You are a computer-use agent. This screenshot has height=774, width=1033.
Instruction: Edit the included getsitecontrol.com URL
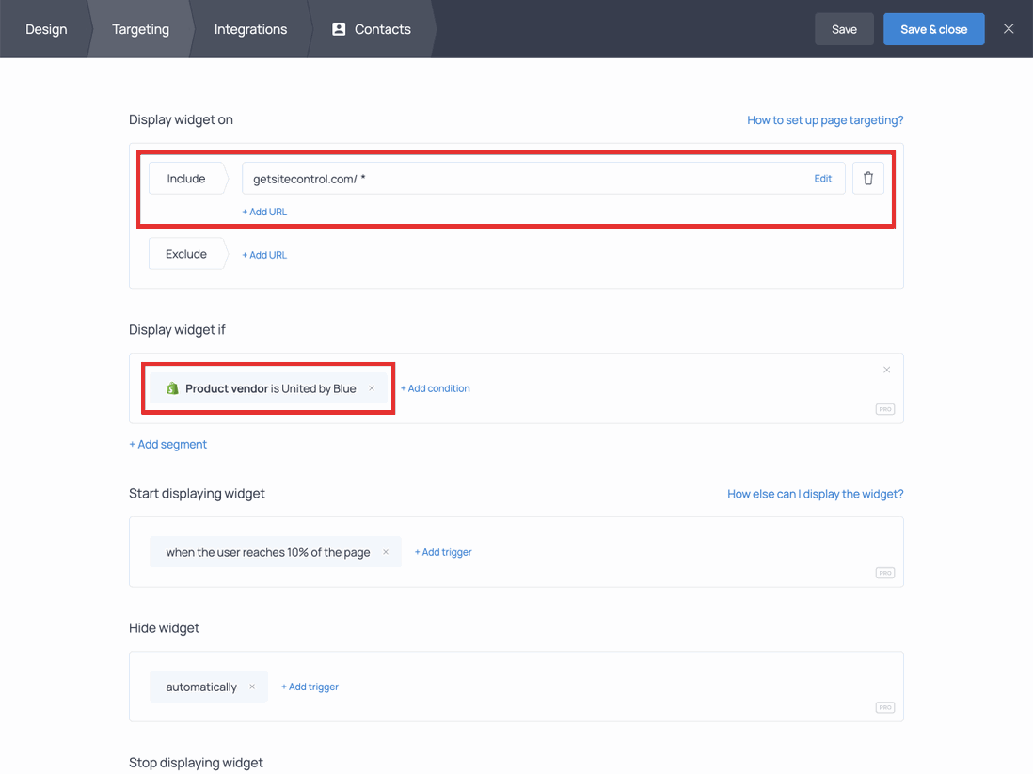tap(822, 178)
